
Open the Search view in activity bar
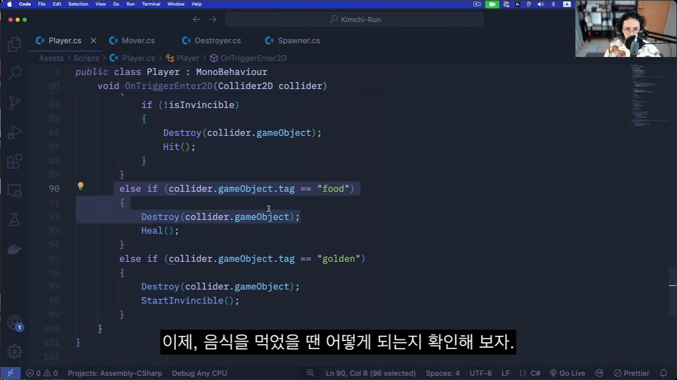click(x=14, y=73)
